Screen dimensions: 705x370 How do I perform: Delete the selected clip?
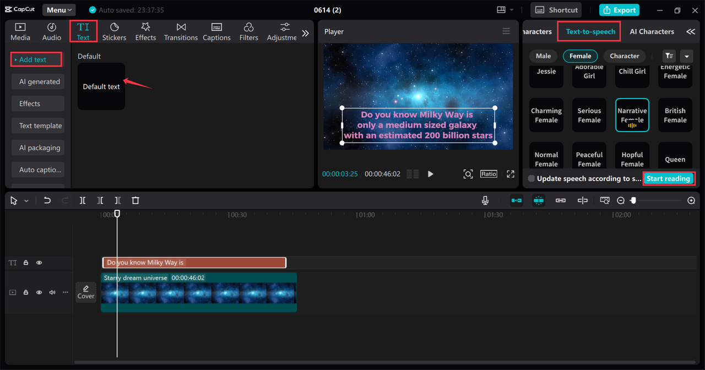[x=135, y=200]
